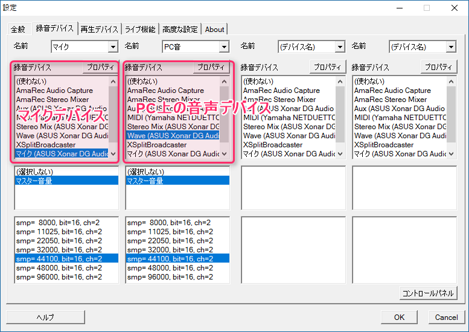469x332 pixels.
Task: Click プロパティ button in second device column
Action: click(211, 67)
